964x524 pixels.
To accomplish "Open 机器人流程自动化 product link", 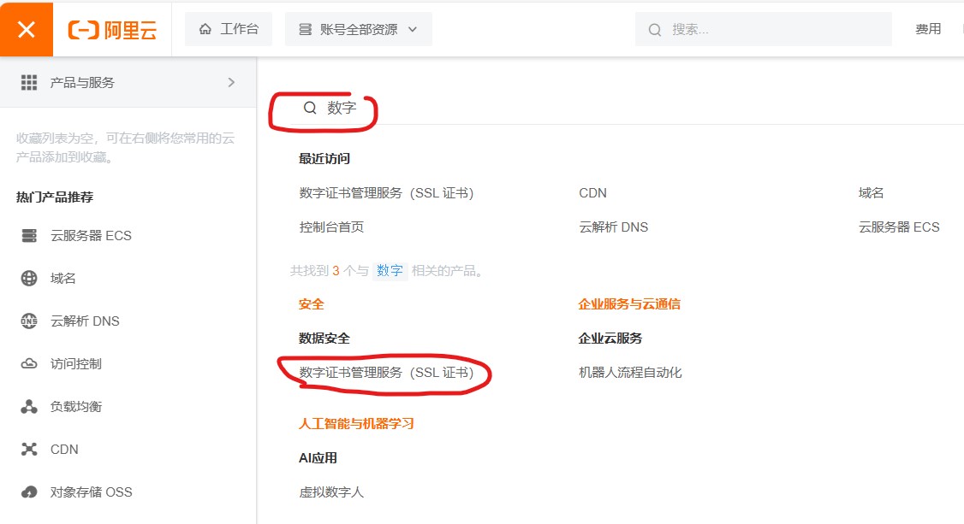I will tap(630, 373).
